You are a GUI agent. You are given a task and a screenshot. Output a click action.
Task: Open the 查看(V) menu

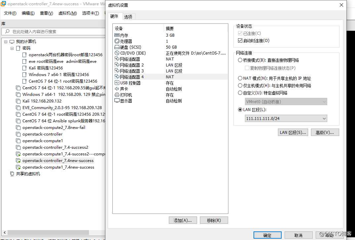[46, 13]
